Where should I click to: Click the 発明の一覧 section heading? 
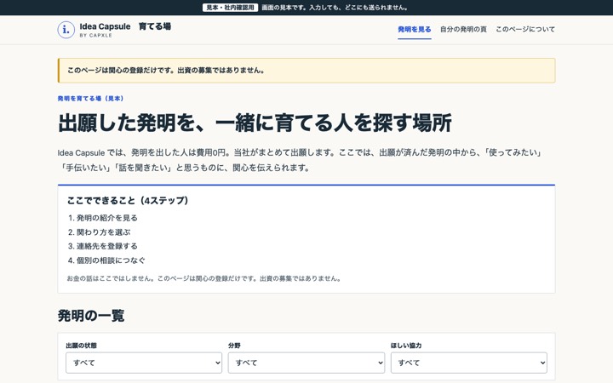(91, 316)
